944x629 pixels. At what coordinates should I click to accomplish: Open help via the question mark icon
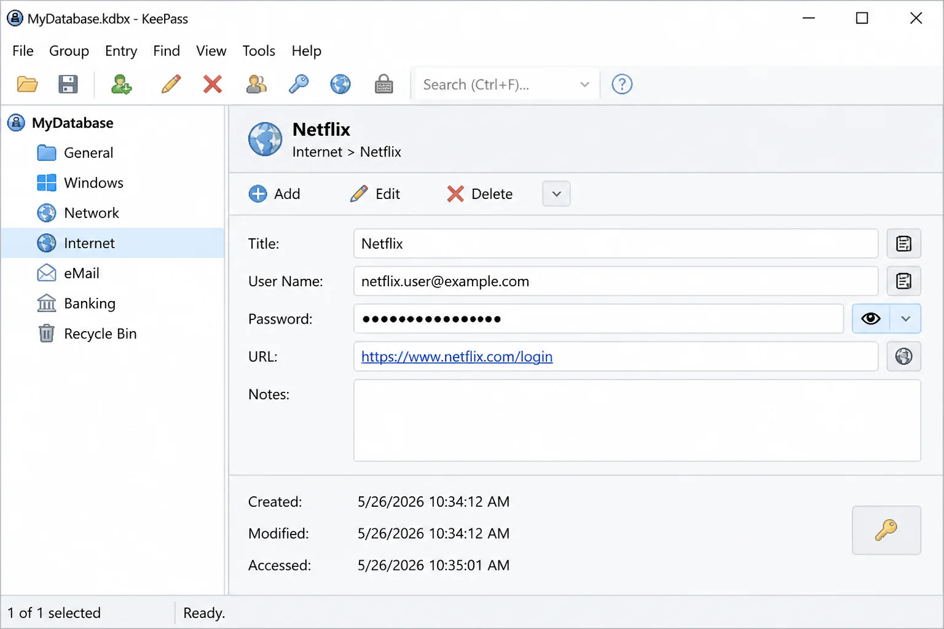pyautogui.click(x=622, y=84)
